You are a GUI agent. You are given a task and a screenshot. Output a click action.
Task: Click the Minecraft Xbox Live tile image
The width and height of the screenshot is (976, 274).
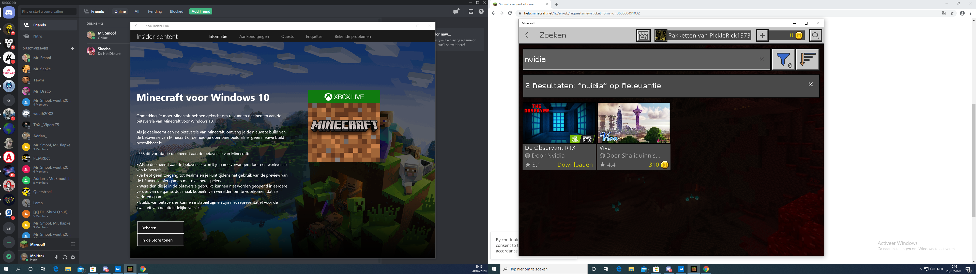coord(344,126)
